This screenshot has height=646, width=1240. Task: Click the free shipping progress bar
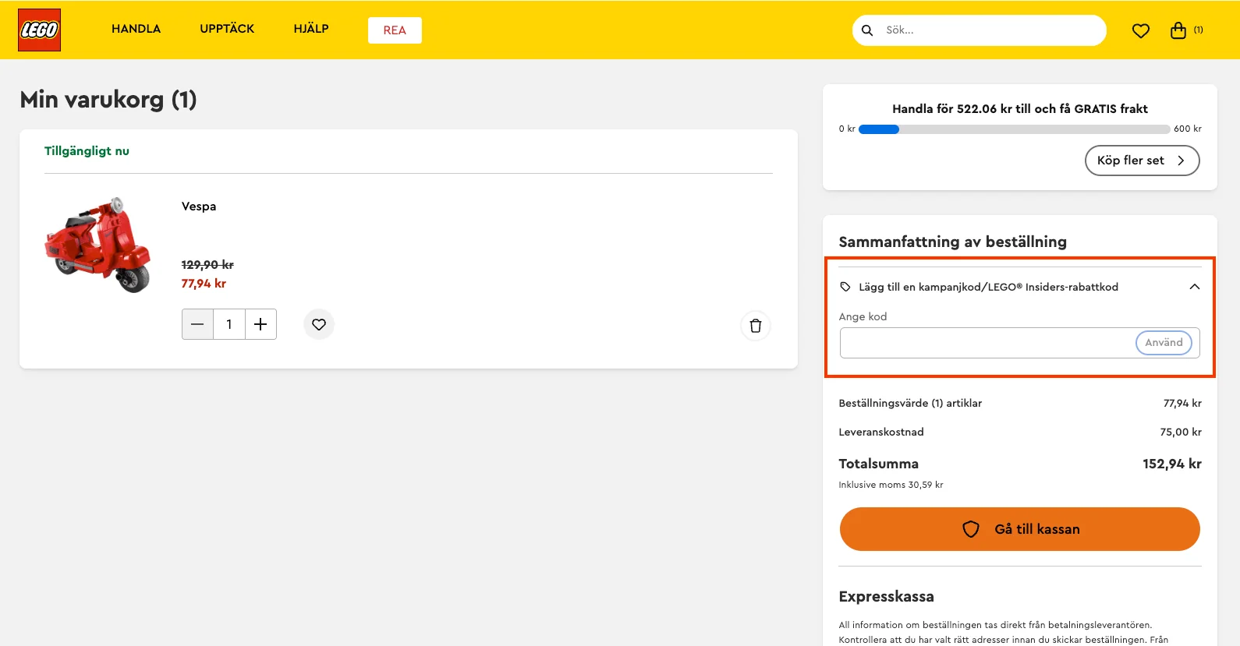coord(1014,129)
